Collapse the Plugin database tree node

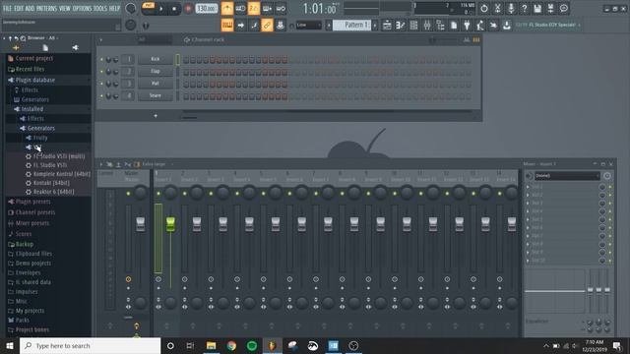tap(35, 80)
